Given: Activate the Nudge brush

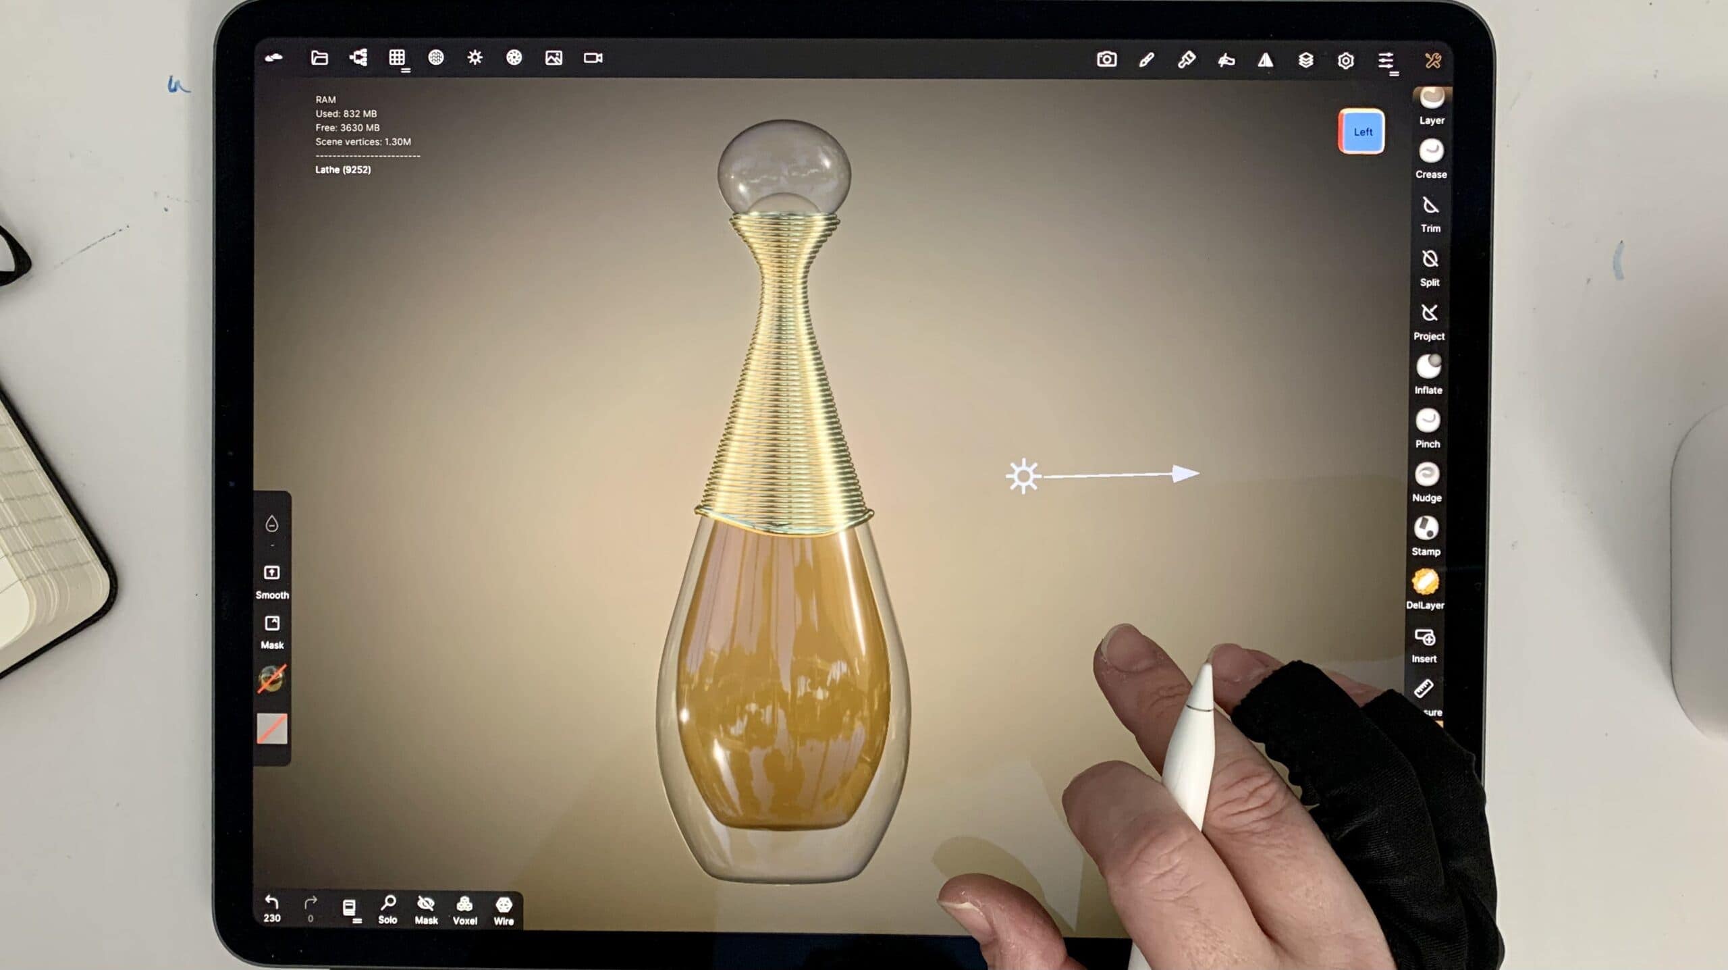Looking at the screenshot, I should (x=1426, y=475).
